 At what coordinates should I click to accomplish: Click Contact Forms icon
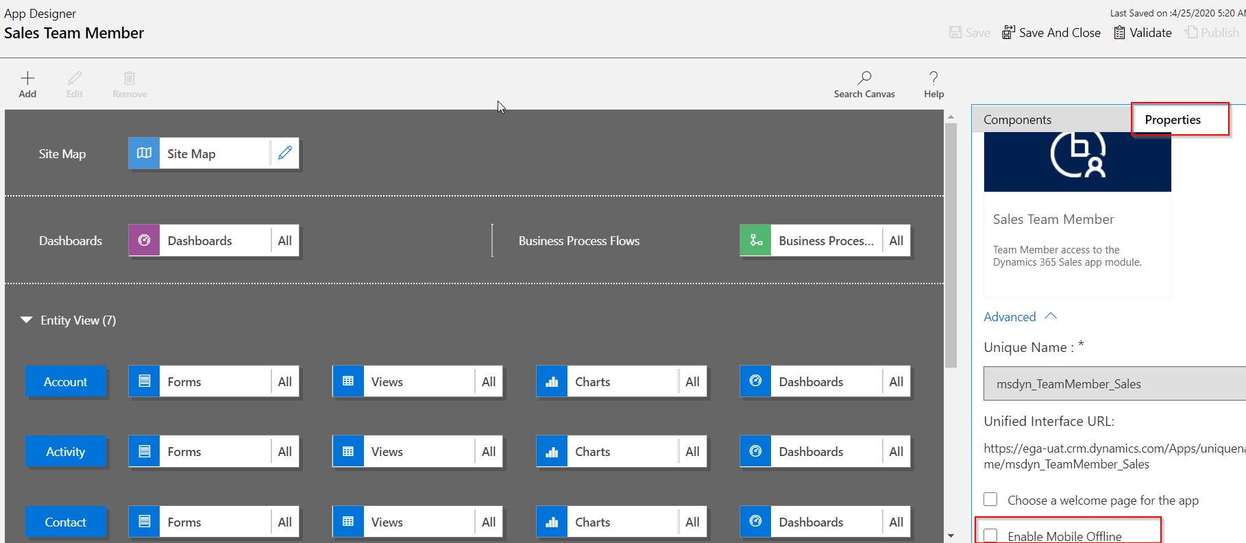pyautogui.click(x=144, y=522)
